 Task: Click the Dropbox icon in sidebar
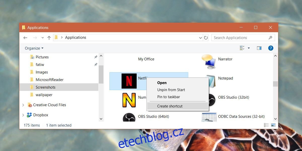(x=29, y=115)
